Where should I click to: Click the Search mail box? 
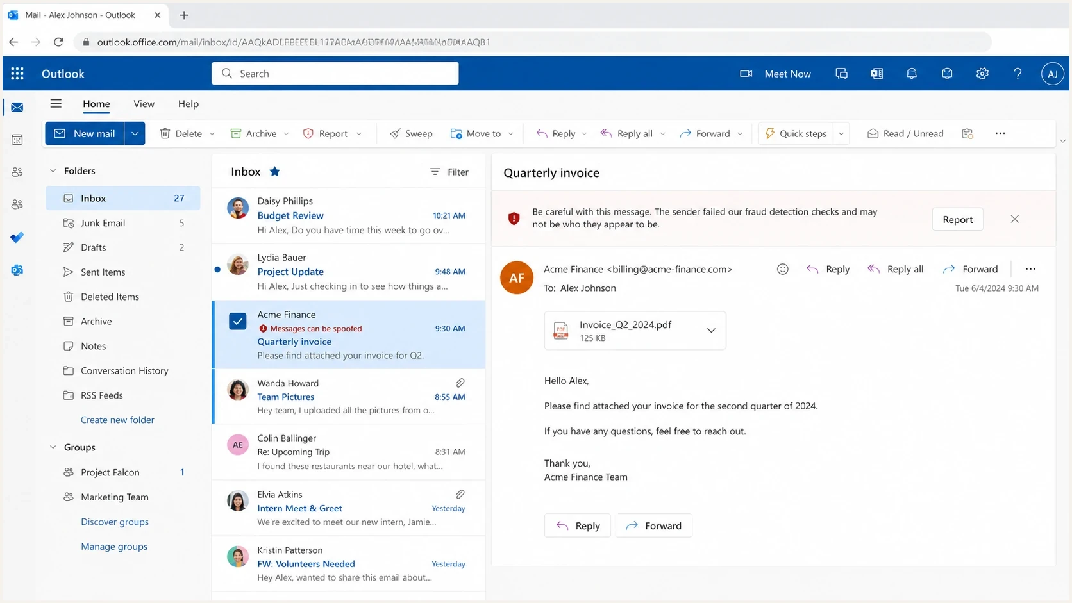tap(335, 74)
